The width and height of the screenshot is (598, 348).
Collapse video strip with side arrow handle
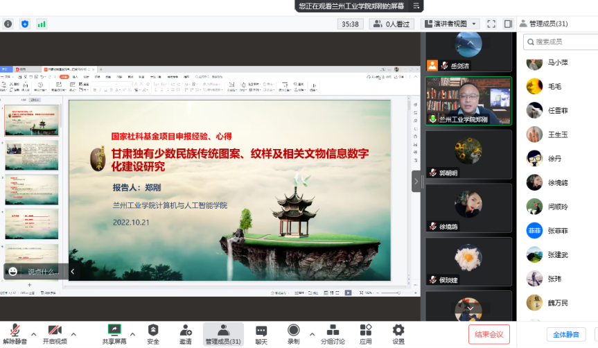(416, 182)
